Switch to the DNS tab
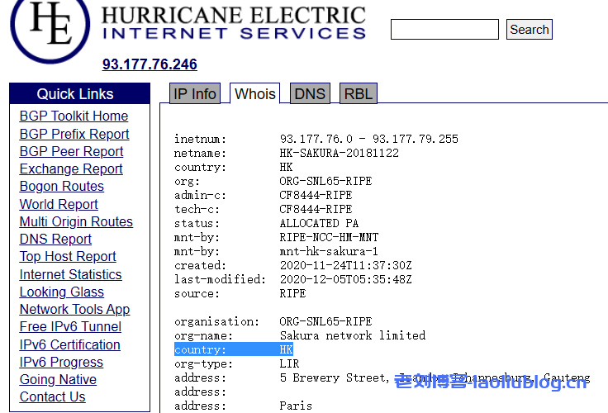This screenshot has height=413, width=608. point(310,94)
